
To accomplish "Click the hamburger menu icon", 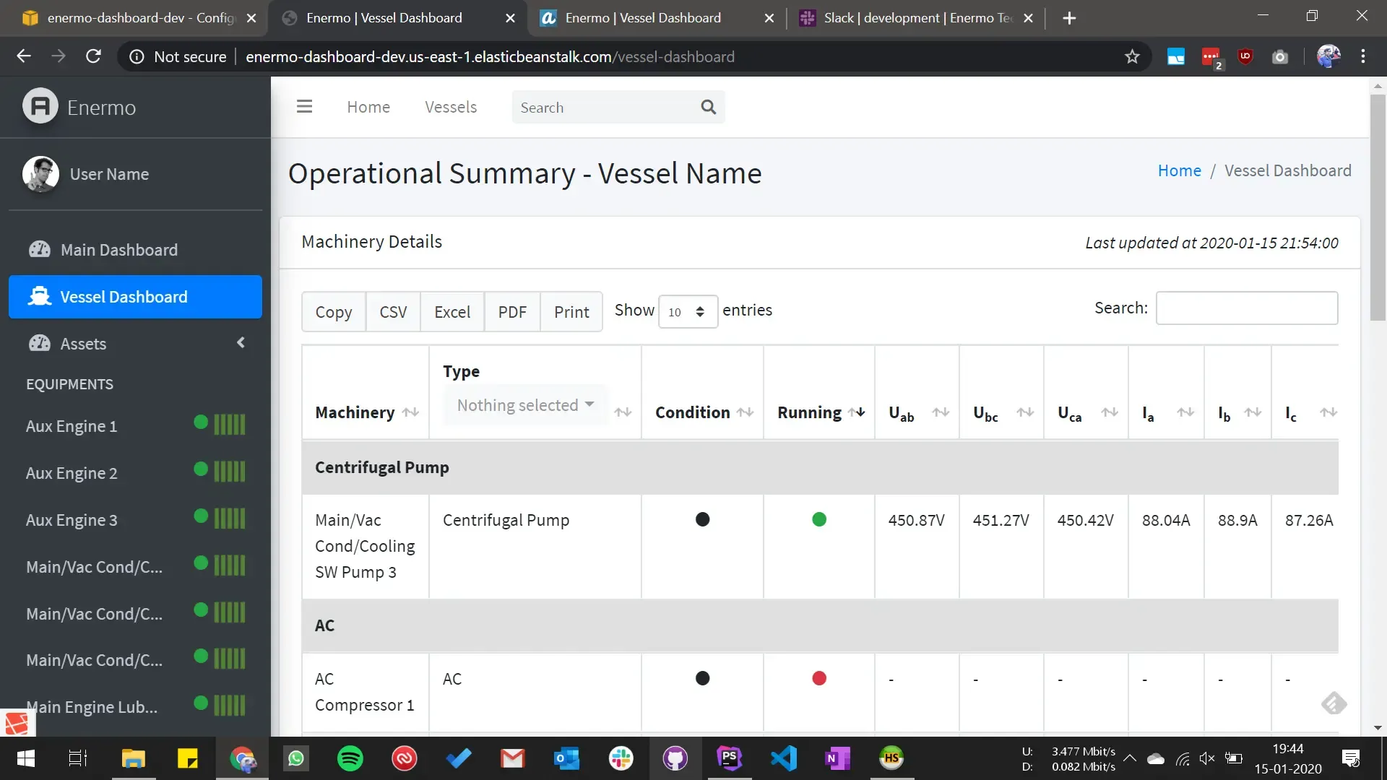I will [304, 107].
